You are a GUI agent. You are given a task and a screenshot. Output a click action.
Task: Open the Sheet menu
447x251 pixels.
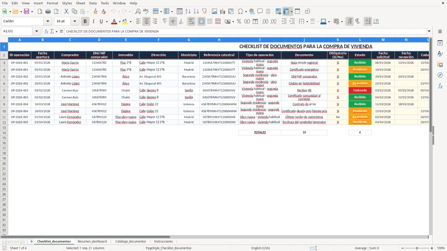80,3
